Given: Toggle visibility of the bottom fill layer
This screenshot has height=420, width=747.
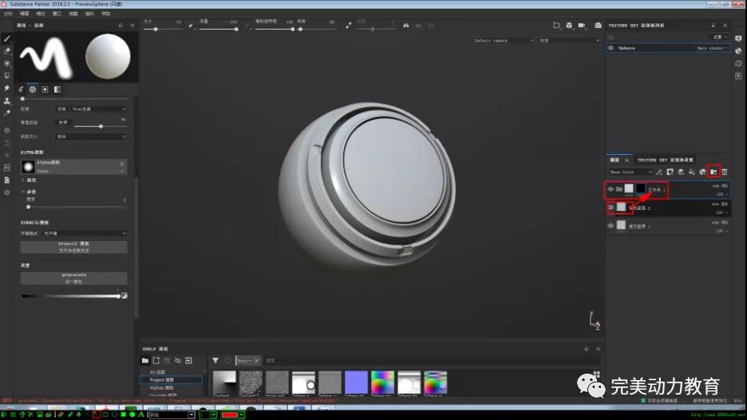Looking at the screenshot, I should [611, 226].
